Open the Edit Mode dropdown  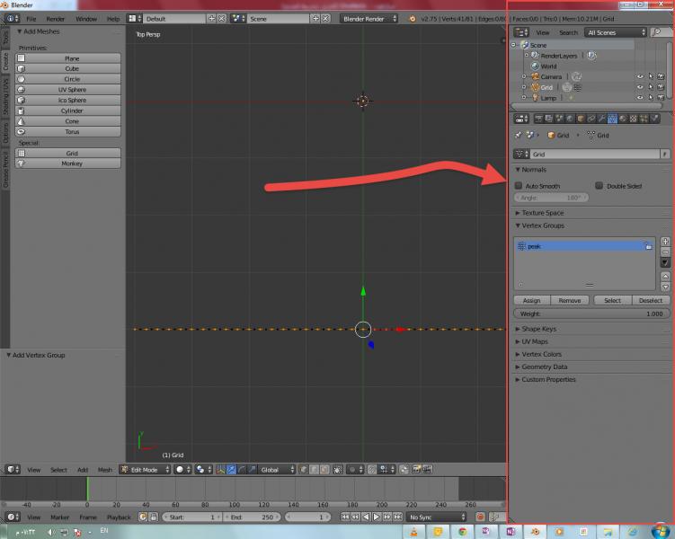[145, 469]
